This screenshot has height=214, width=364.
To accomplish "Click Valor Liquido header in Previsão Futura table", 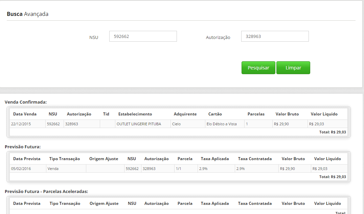I will [x=327, y=159].
